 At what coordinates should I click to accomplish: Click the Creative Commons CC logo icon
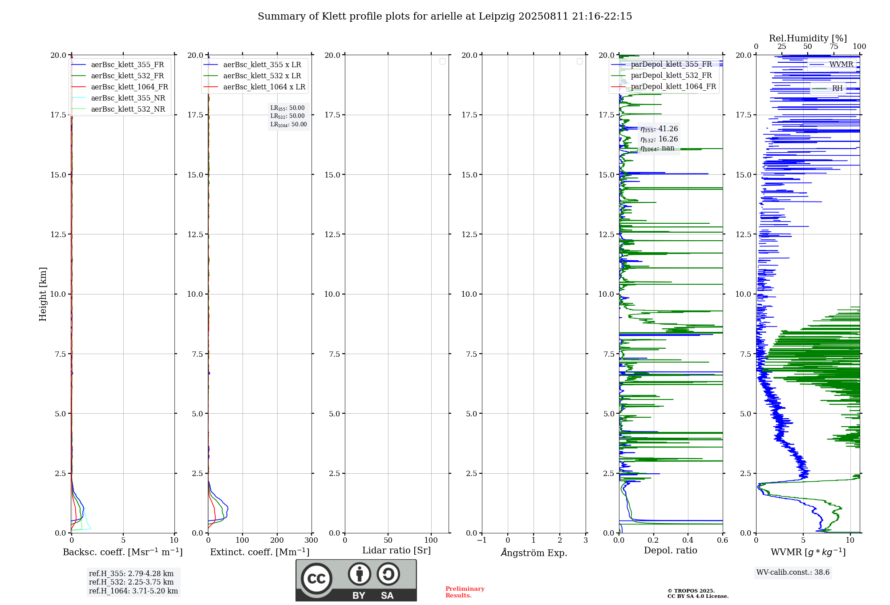[x=316, y=579]
